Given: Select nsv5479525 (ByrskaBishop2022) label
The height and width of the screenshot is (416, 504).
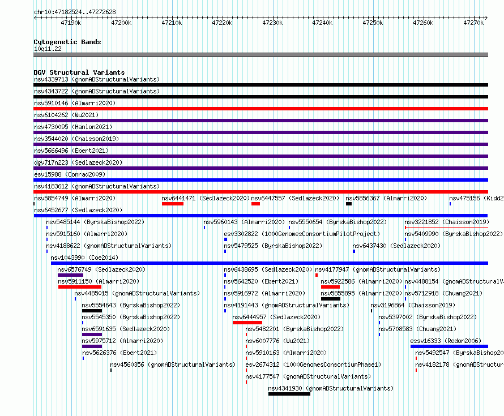Looking at the screenshot, I should click(x=273, y=246).
